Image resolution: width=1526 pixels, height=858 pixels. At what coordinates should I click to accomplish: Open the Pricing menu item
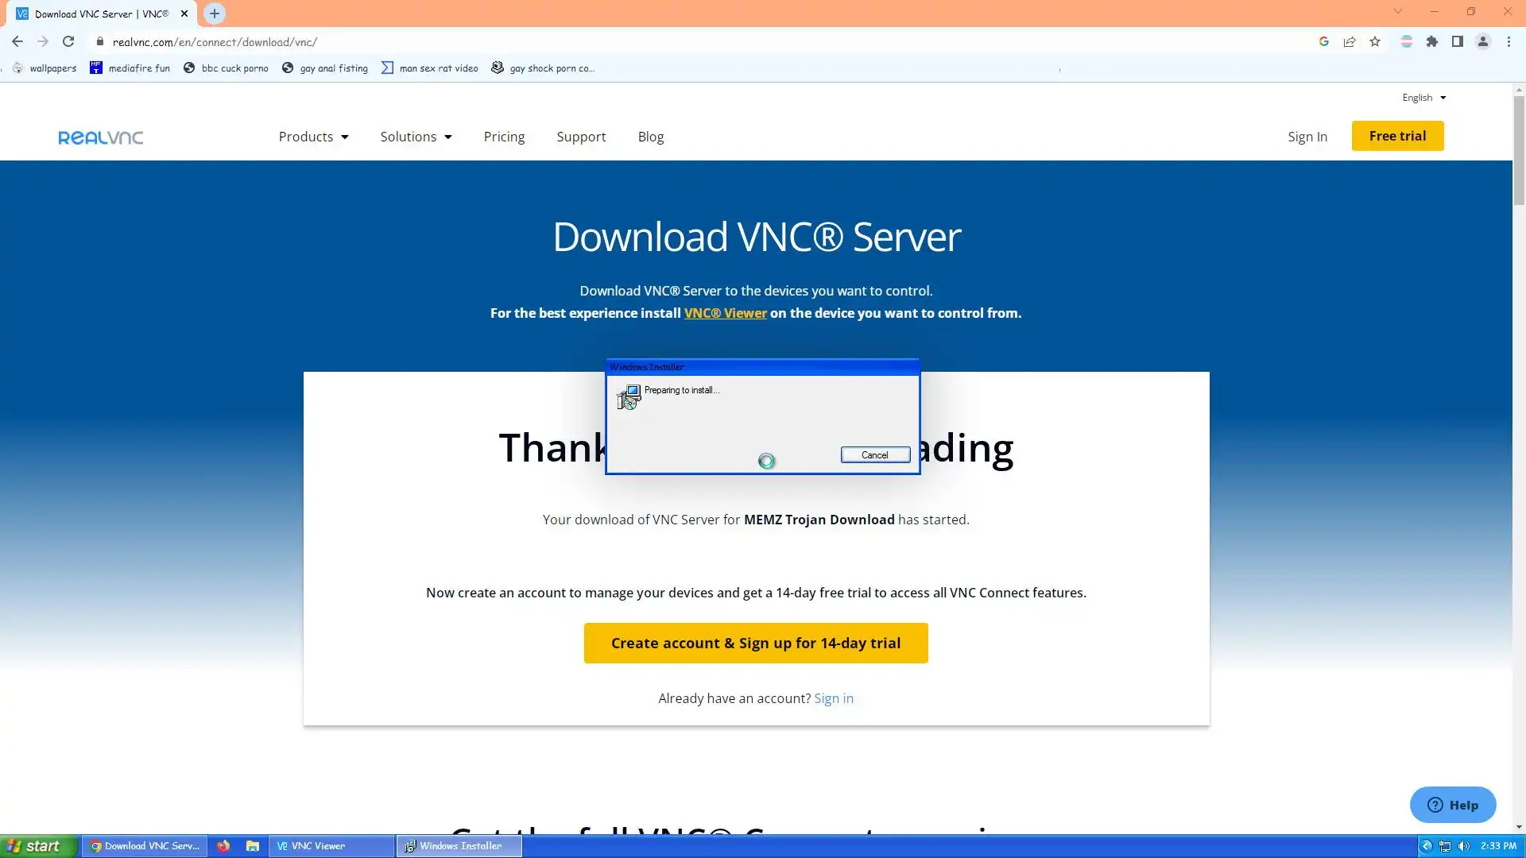504,137
